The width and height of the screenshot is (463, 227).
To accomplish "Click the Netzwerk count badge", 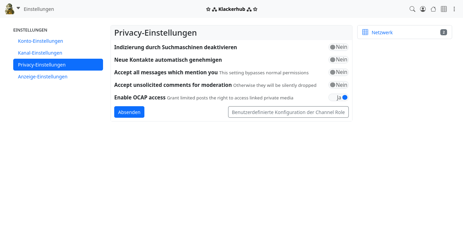I will point(443,32).
